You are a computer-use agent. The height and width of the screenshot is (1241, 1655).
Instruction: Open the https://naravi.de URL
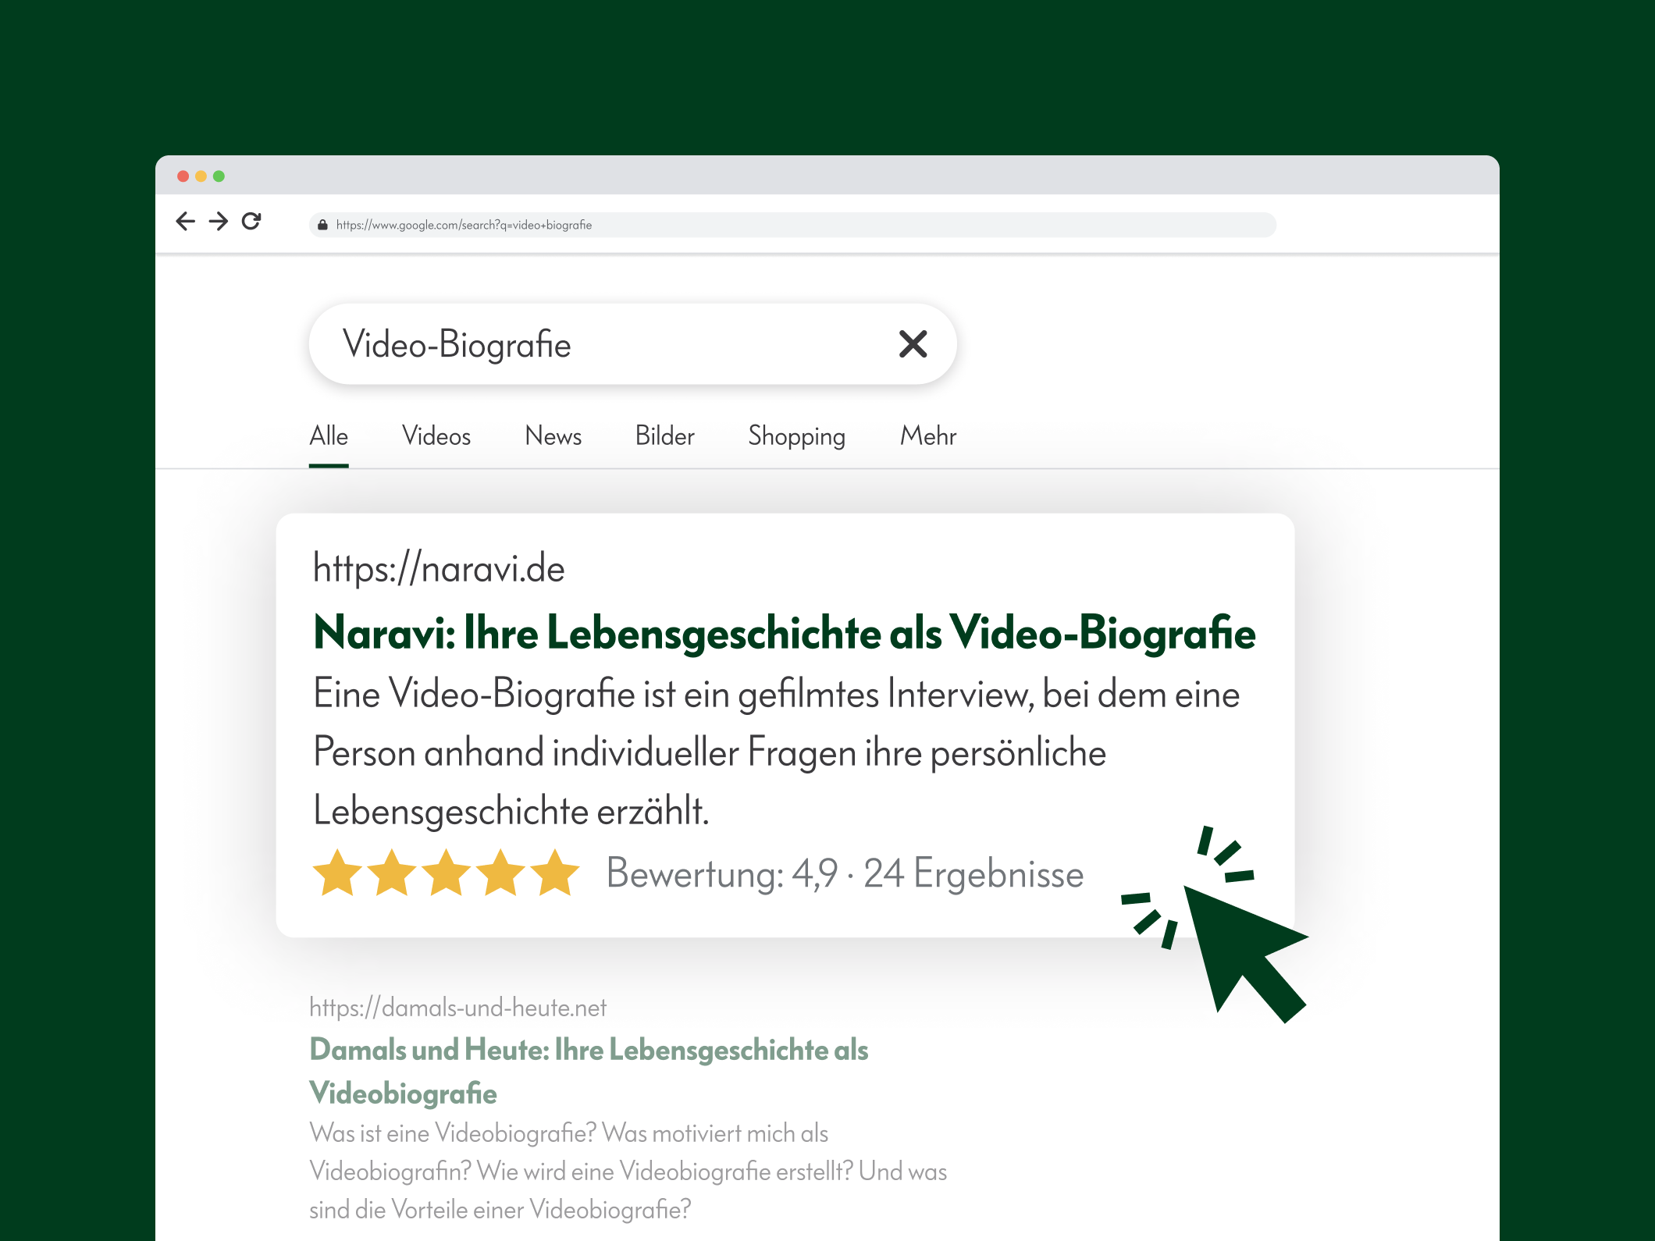[439, 568]
